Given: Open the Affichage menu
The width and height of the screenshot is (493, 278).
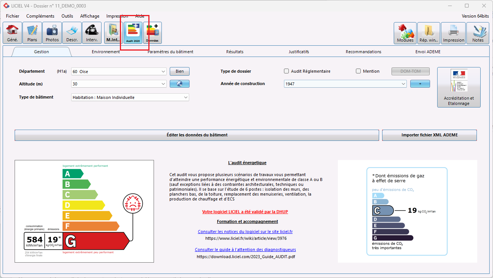Looking at the screenshot, I should point(90,16).
